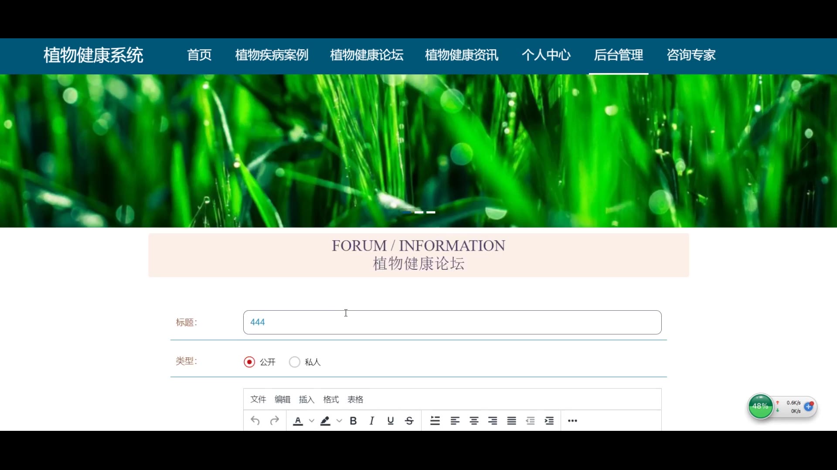Apply strikethrough formatting

tap(409, 421)
